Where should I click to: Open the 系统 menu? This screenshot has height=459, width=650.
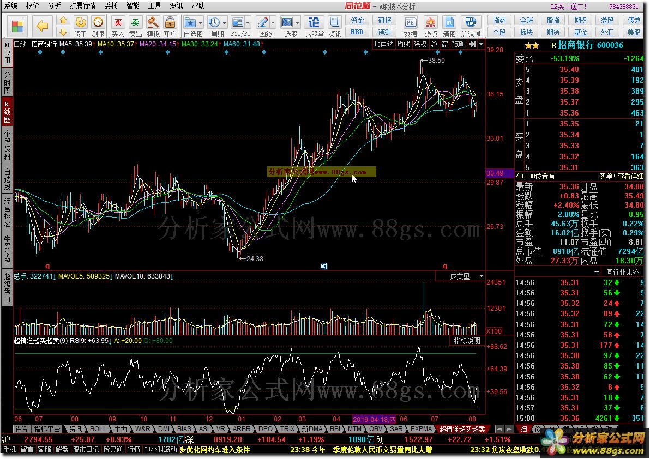tap(11, 6)
